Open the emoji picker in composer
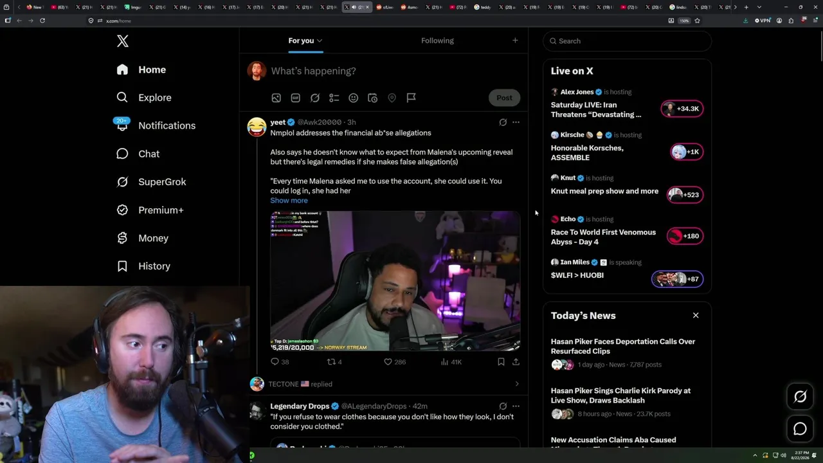823x463 pixels. [353, 98]
